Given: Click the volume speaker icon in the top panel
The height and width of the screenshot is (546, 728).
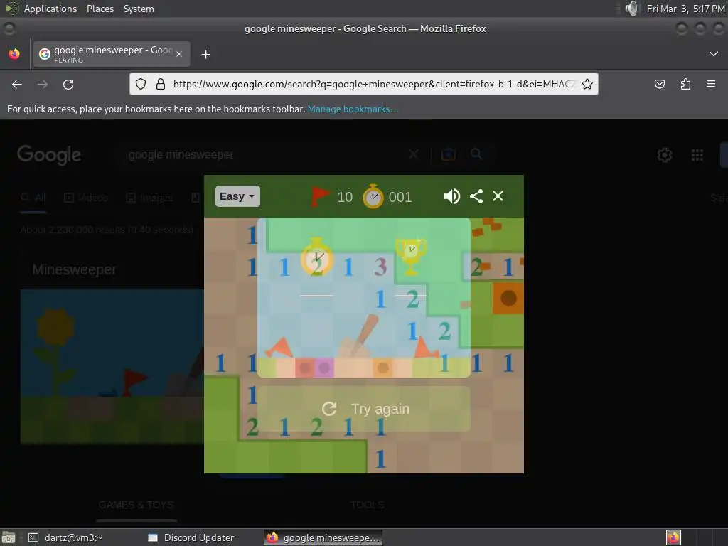Looking at the screenshot, I should coord(632,9).
